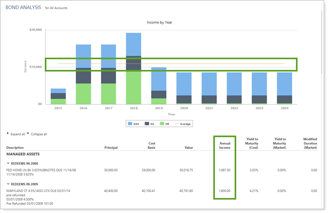Click the Collapse all triangle icon
Screen dimensions: 329x214
pos(28,134)
